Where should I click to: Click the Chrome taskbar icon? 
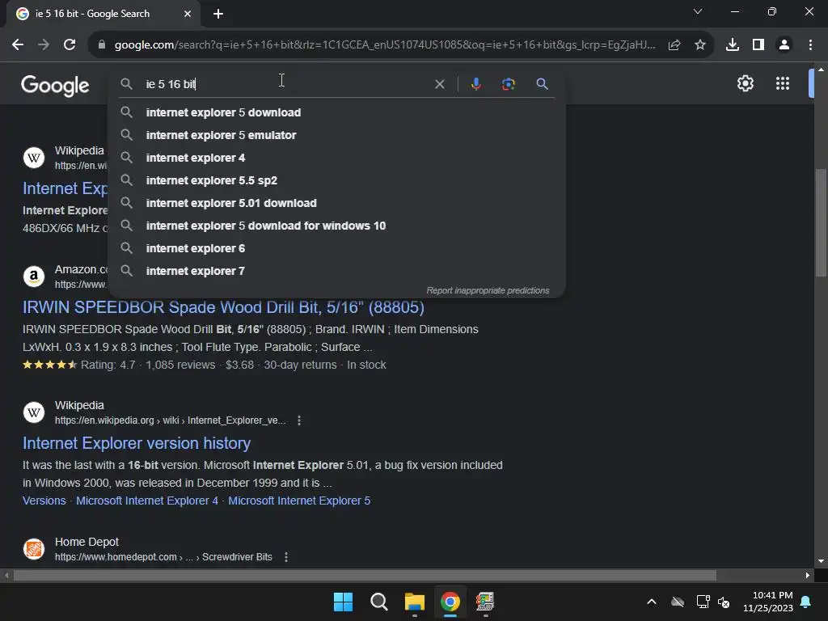(450, 602)
